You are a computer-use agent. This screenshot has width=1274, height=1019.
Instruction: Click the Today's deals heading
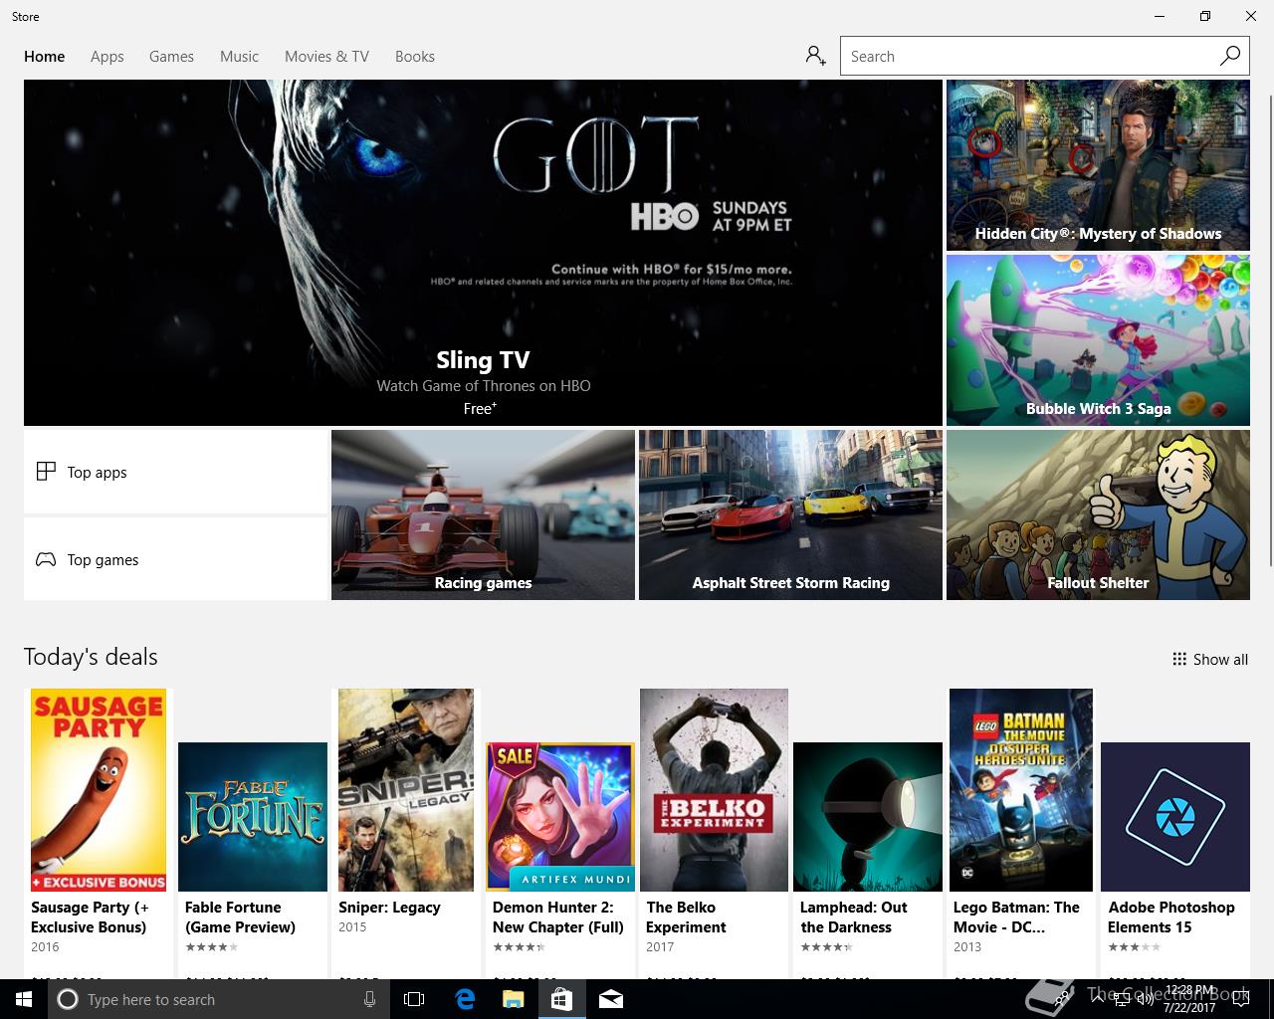[x=91, y=657]
